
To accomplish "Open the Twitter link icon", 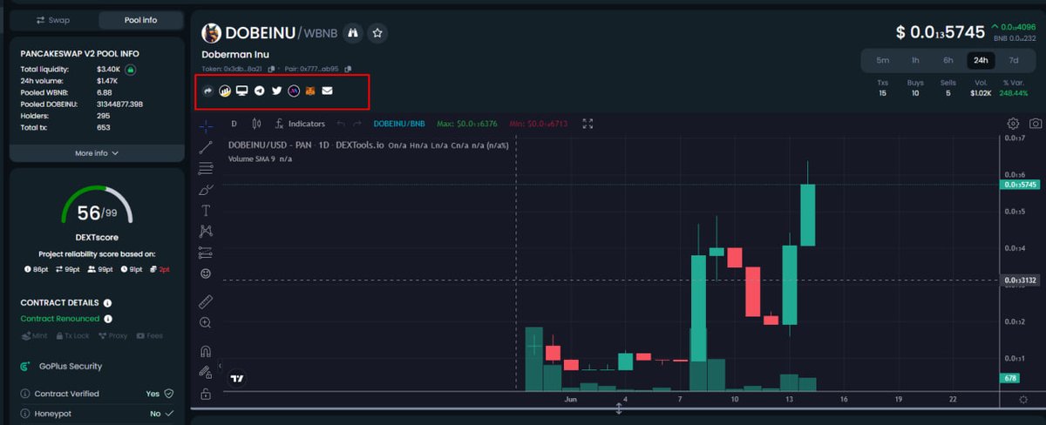I will point(276,91).
